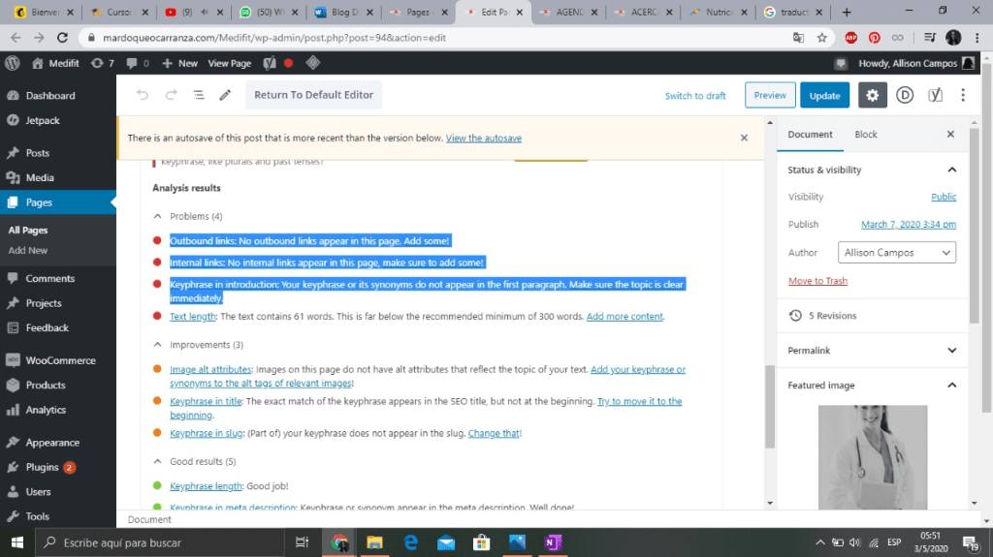Click the featured image doctor thumbnail
This screenshot has height=557, width=993.
pyautogui.click(x=872, y=456)
